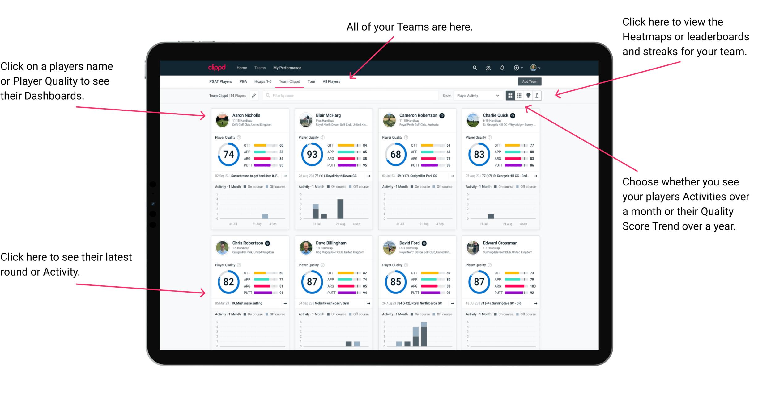Screen dimensions: 758x407
Task: Click the Add Team button
Action: coord(530,81)
